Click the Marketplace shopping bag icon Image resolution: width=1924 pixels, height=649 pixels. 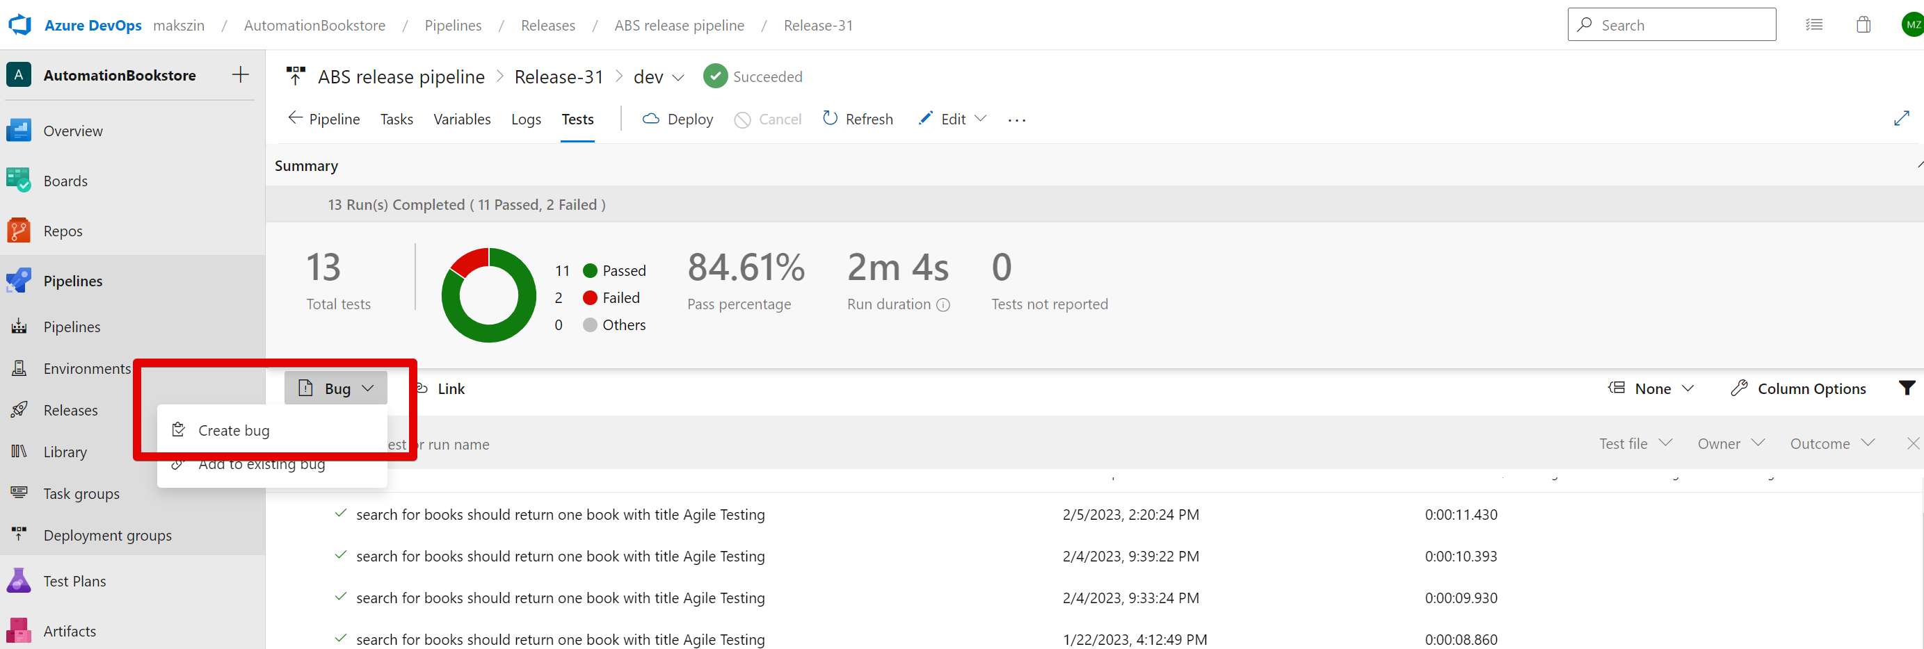pos(1863,24)
